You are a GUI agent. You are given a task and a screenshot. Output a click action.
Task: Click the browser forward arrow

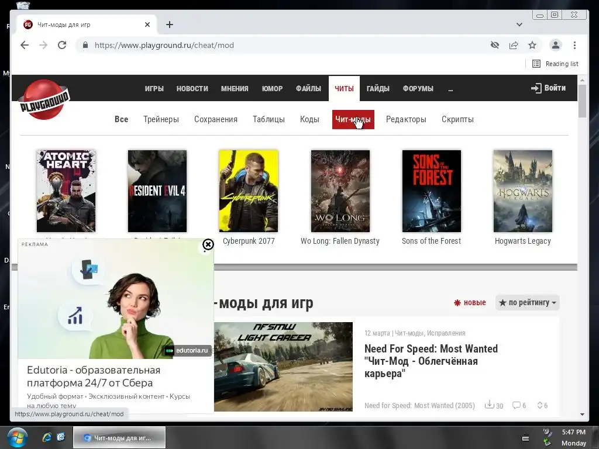pyautogui.click(x=43, y=45)
